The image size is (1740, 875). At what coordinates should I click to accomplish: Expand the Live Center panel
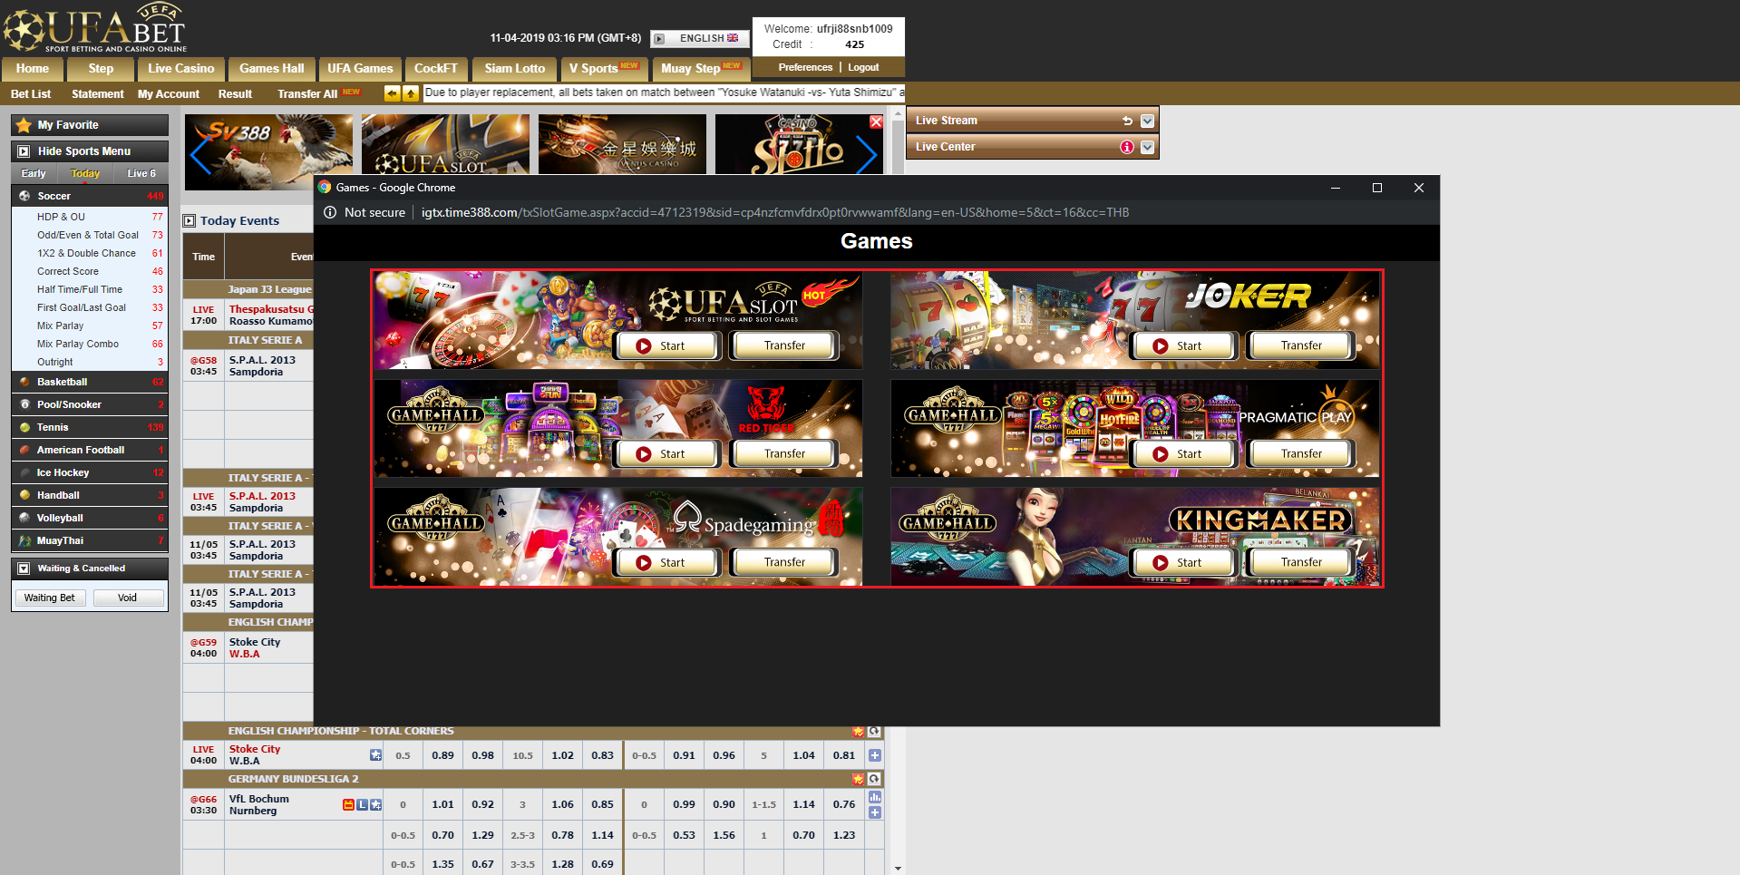pos(1147,147)
